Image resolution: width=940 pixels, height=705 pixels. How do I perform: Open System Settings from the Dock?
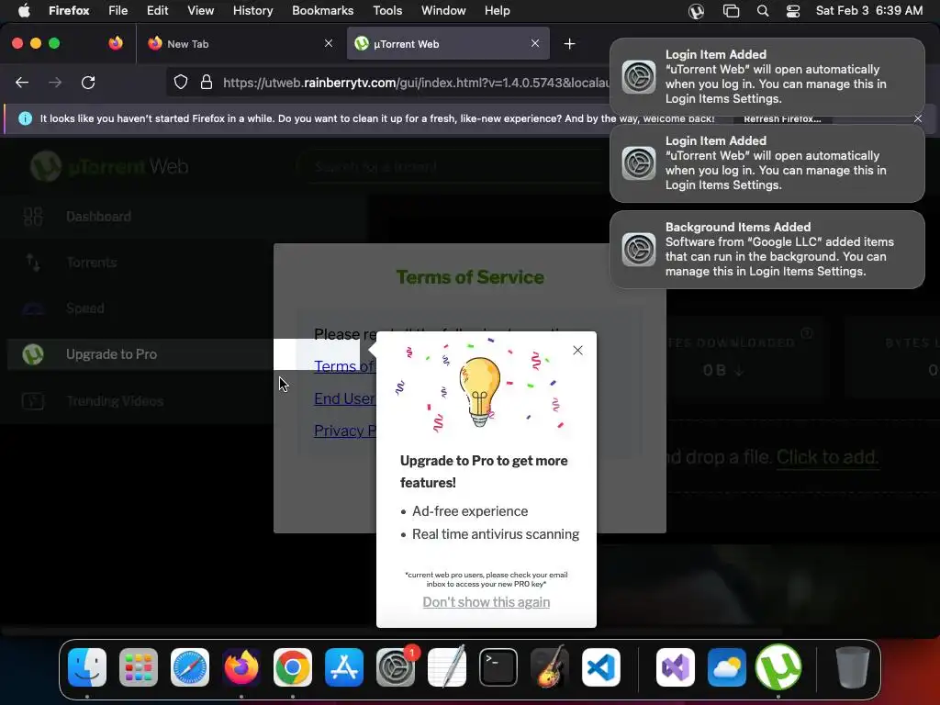396,666
